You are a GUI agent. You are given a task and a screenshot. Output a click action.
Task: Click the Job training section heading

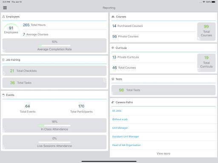[13, 60]
